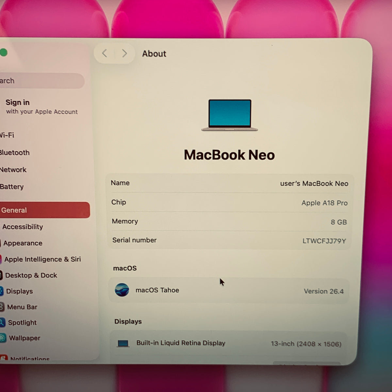Image resolution: width=392 pixels, height=392 pixels.
Task: Open Wallpaper settings
Action: click(24, 338)
